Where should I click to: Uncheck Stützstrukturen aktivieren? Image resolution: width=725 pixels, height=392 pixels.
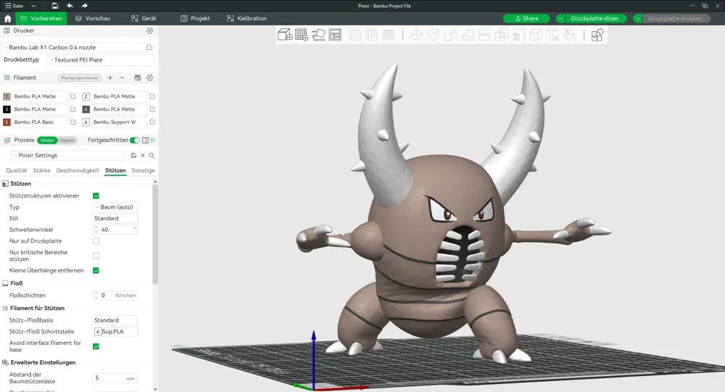[96, 196]
